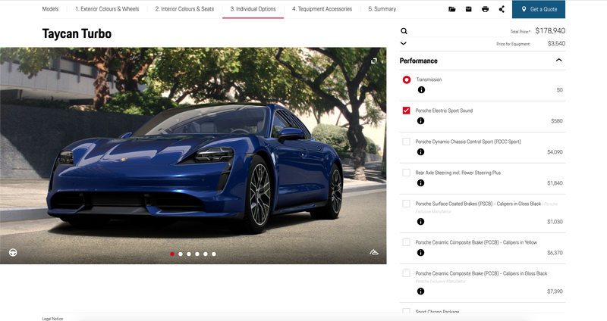
Task: Click the total price $178,940
Action: 550,30
